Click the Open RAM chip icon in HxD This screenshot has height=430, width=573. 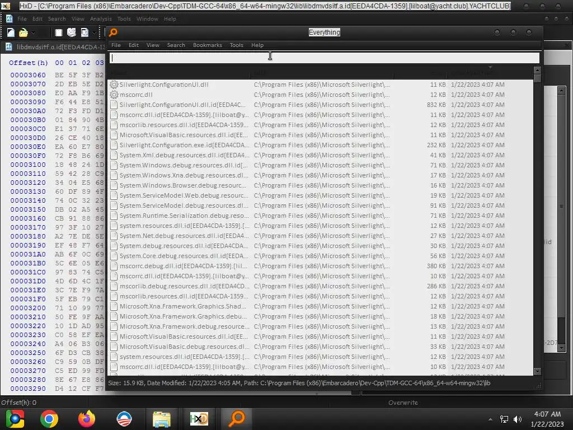point(58,33)
